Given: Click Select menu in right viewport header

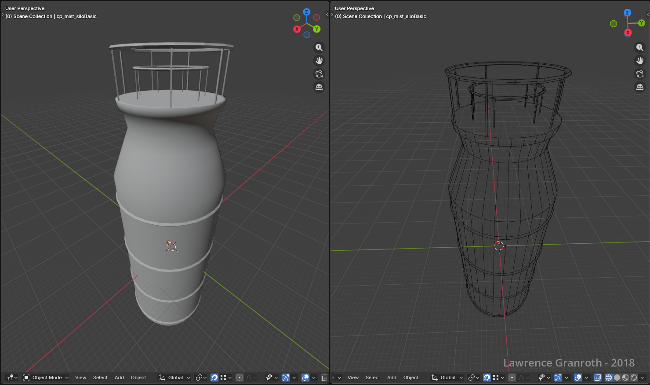Looking at the screenshot, I should [x=373, y=378].
